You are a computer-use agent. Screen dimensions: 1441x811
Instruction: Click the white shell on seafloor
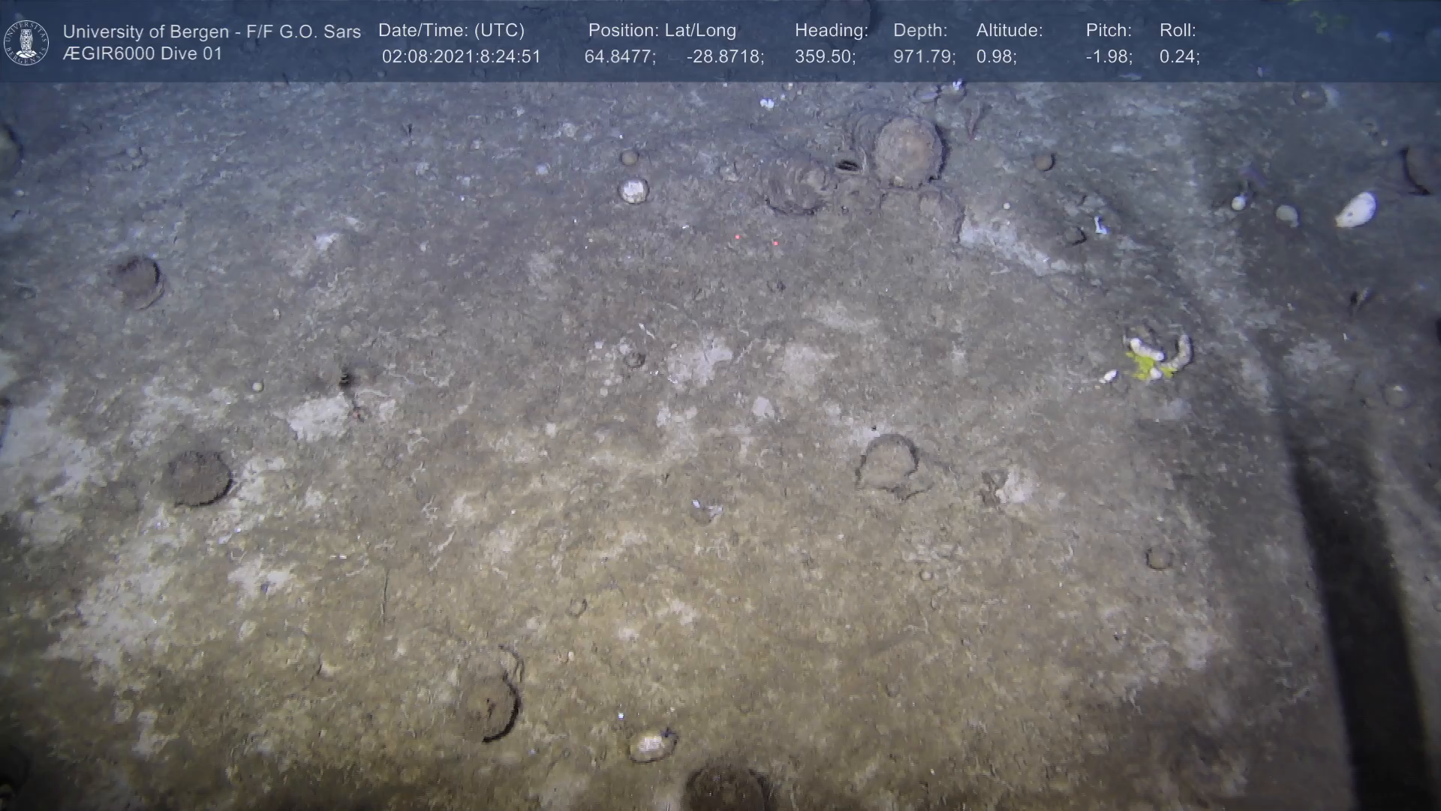click(x=1355, y=210)
